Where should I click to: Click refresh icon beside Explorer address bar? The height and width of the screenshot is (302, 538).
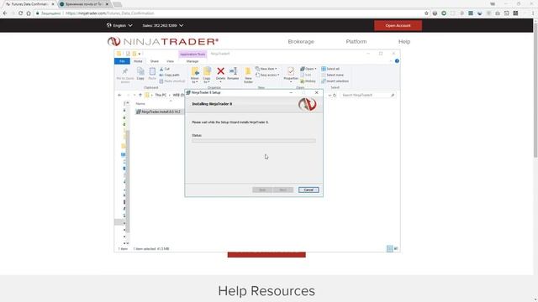pyautogui.click(x=335, y=95)
